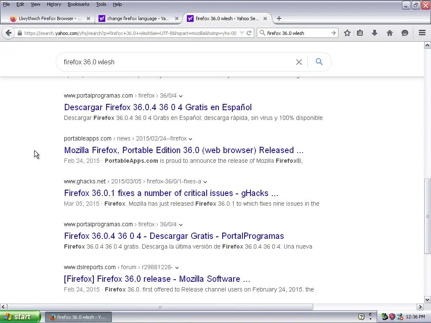Submit search with the Yahoo magnifier icon
Viewport: 431px width, 323px height.
(319, 61)
